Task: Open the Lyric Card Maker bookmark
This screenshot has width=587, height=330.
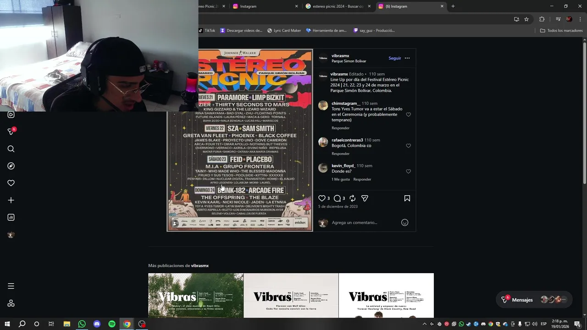Action: click(284, 31)
